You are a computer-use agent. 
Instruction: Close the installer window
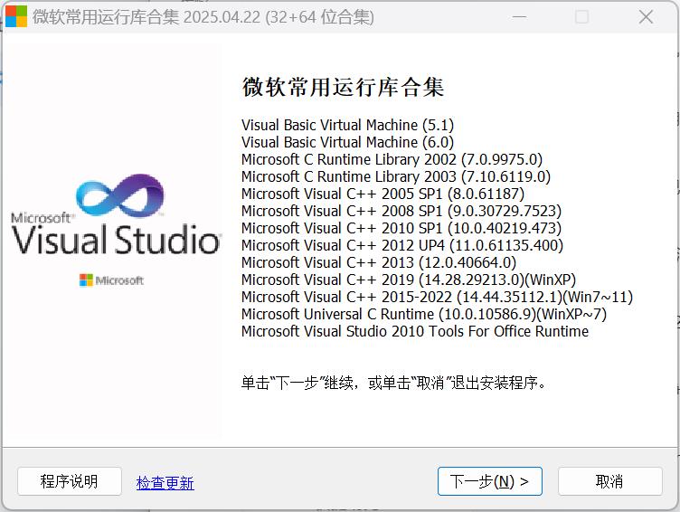(646, 17)
